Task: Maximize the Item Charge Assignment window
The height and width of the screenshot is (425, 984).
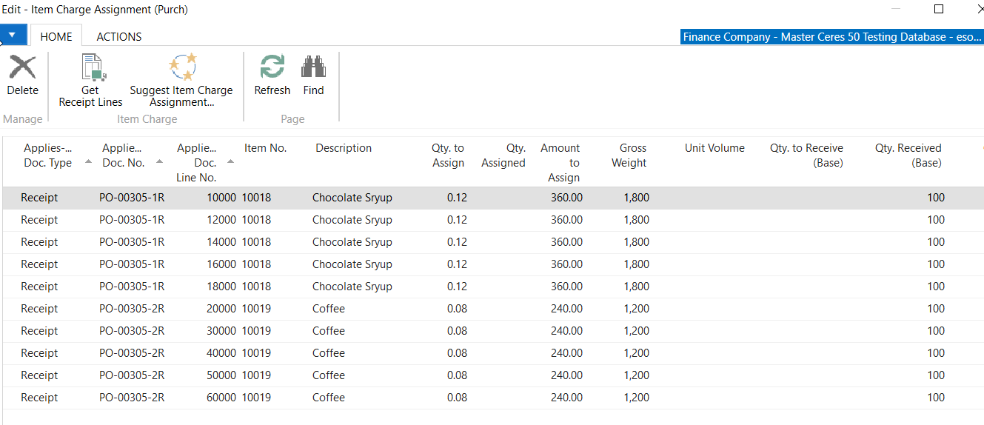Action: [x=939, y=10]
